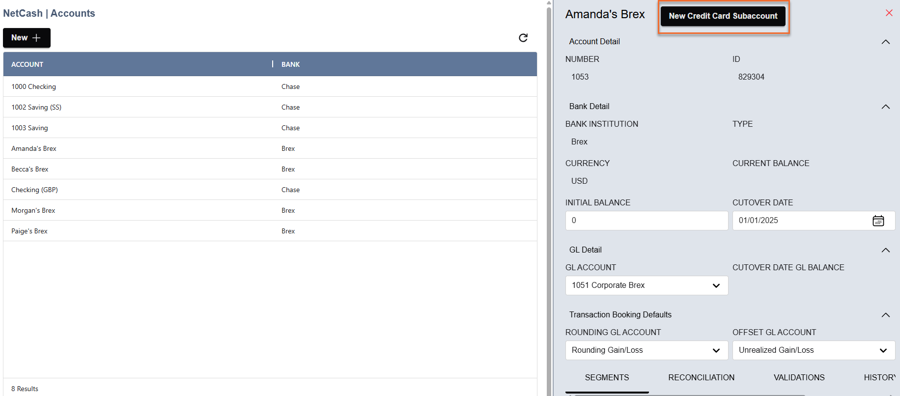The height and width of the screenshot is (396, 900).
Task: Collapse the Transaction Booking Defaults section
Action: click(885, 315)
